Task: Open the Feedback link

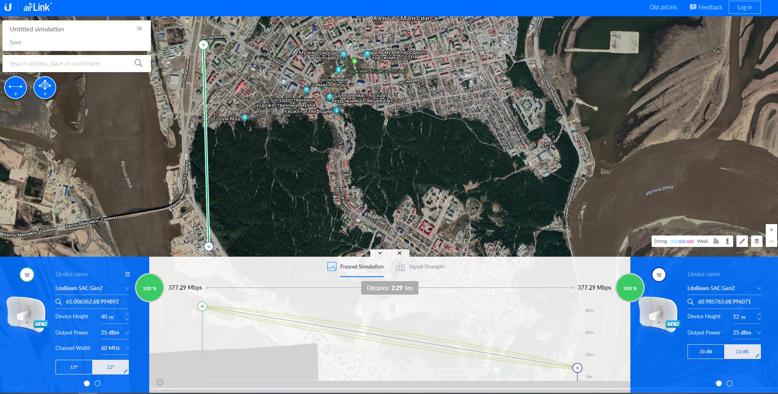Action: point(706,7)
